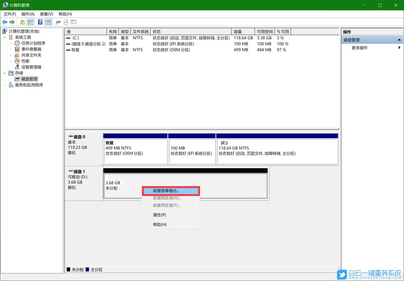Select 属性 in the context menu

[x=159, y=215]
